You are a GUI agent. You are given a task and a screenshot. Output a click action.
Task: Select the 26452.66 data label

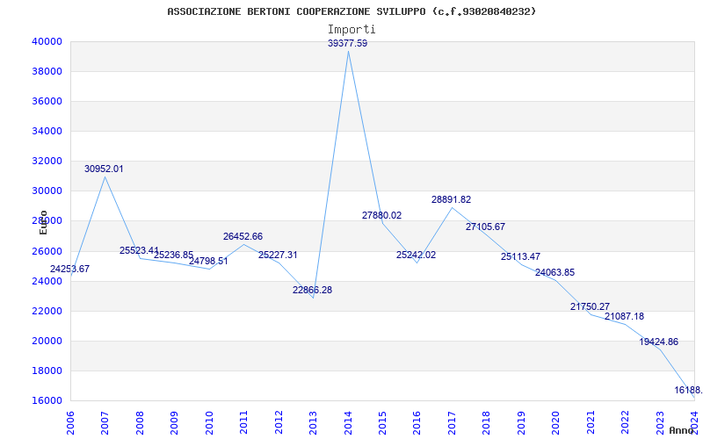243,236
